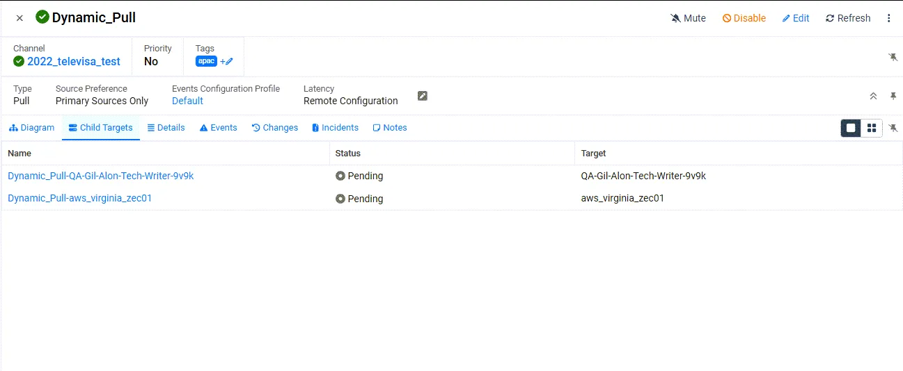
Task: Click the Priority No value
Action: [151, 62]
